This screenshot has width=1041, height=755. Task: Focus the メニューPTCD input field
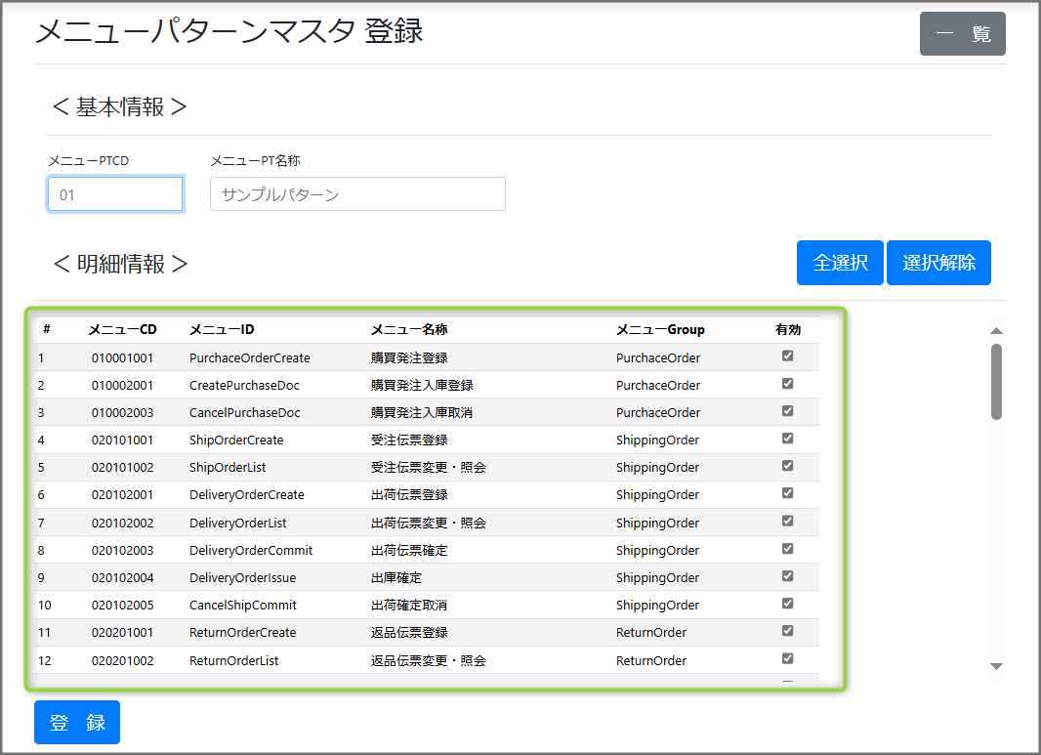(115, 194)
